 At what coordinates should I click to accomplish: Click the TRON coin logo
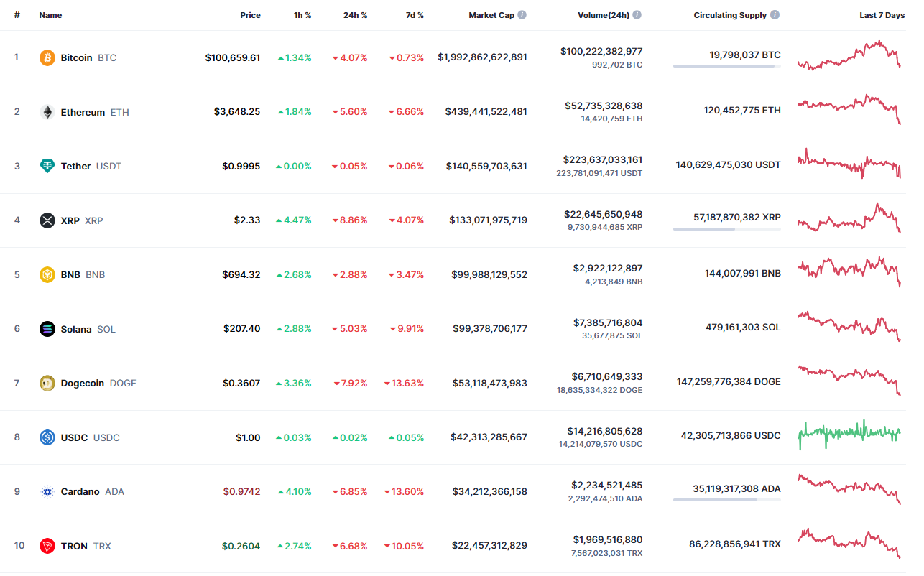47,546
